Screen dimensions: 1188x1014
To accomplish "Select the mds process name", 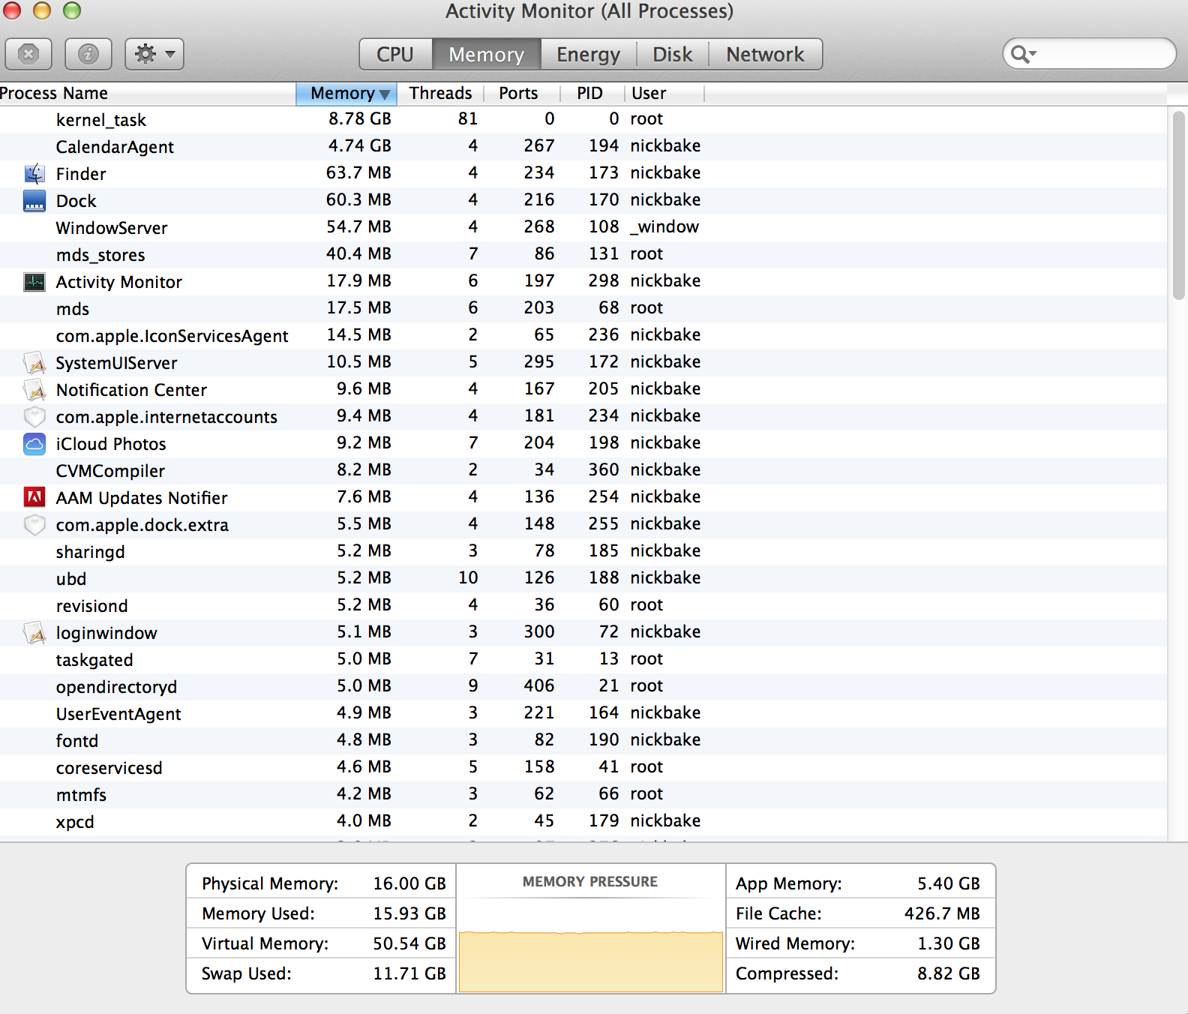I will (73, 309).
